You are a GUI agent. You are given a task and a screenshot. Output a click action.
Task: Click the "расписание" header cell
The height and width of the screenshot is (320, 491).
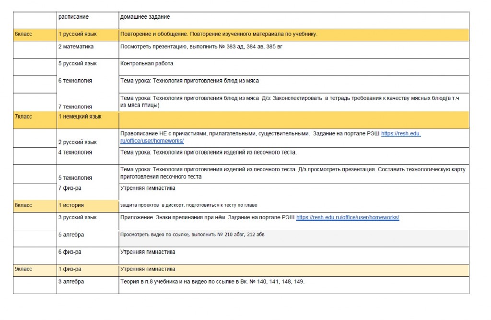[x=73, y=17]
